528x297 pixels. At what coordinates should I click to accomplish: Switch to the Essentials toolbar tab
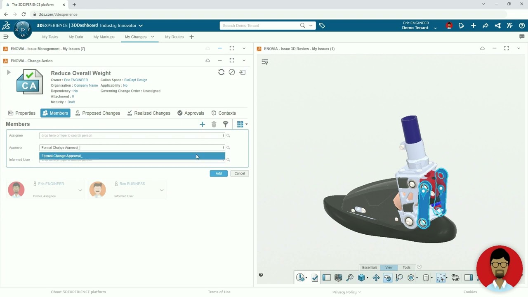tap(370, 267)
